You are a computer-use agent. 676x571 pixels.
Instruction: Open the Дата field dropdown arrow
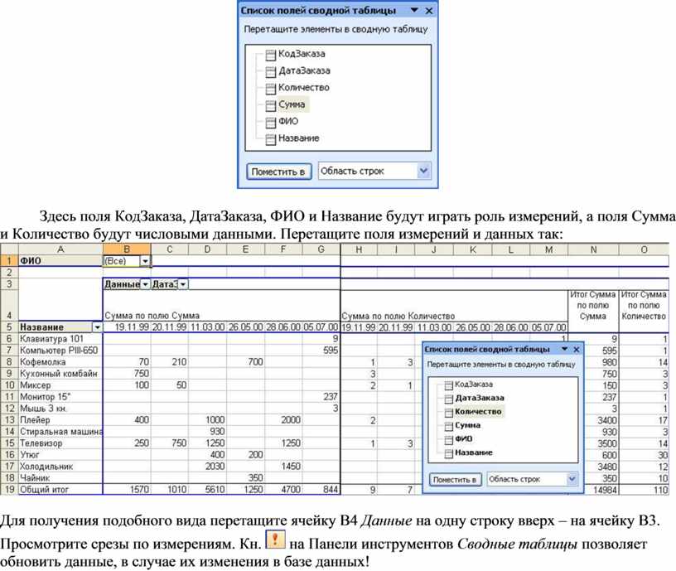tap(183, 284)
